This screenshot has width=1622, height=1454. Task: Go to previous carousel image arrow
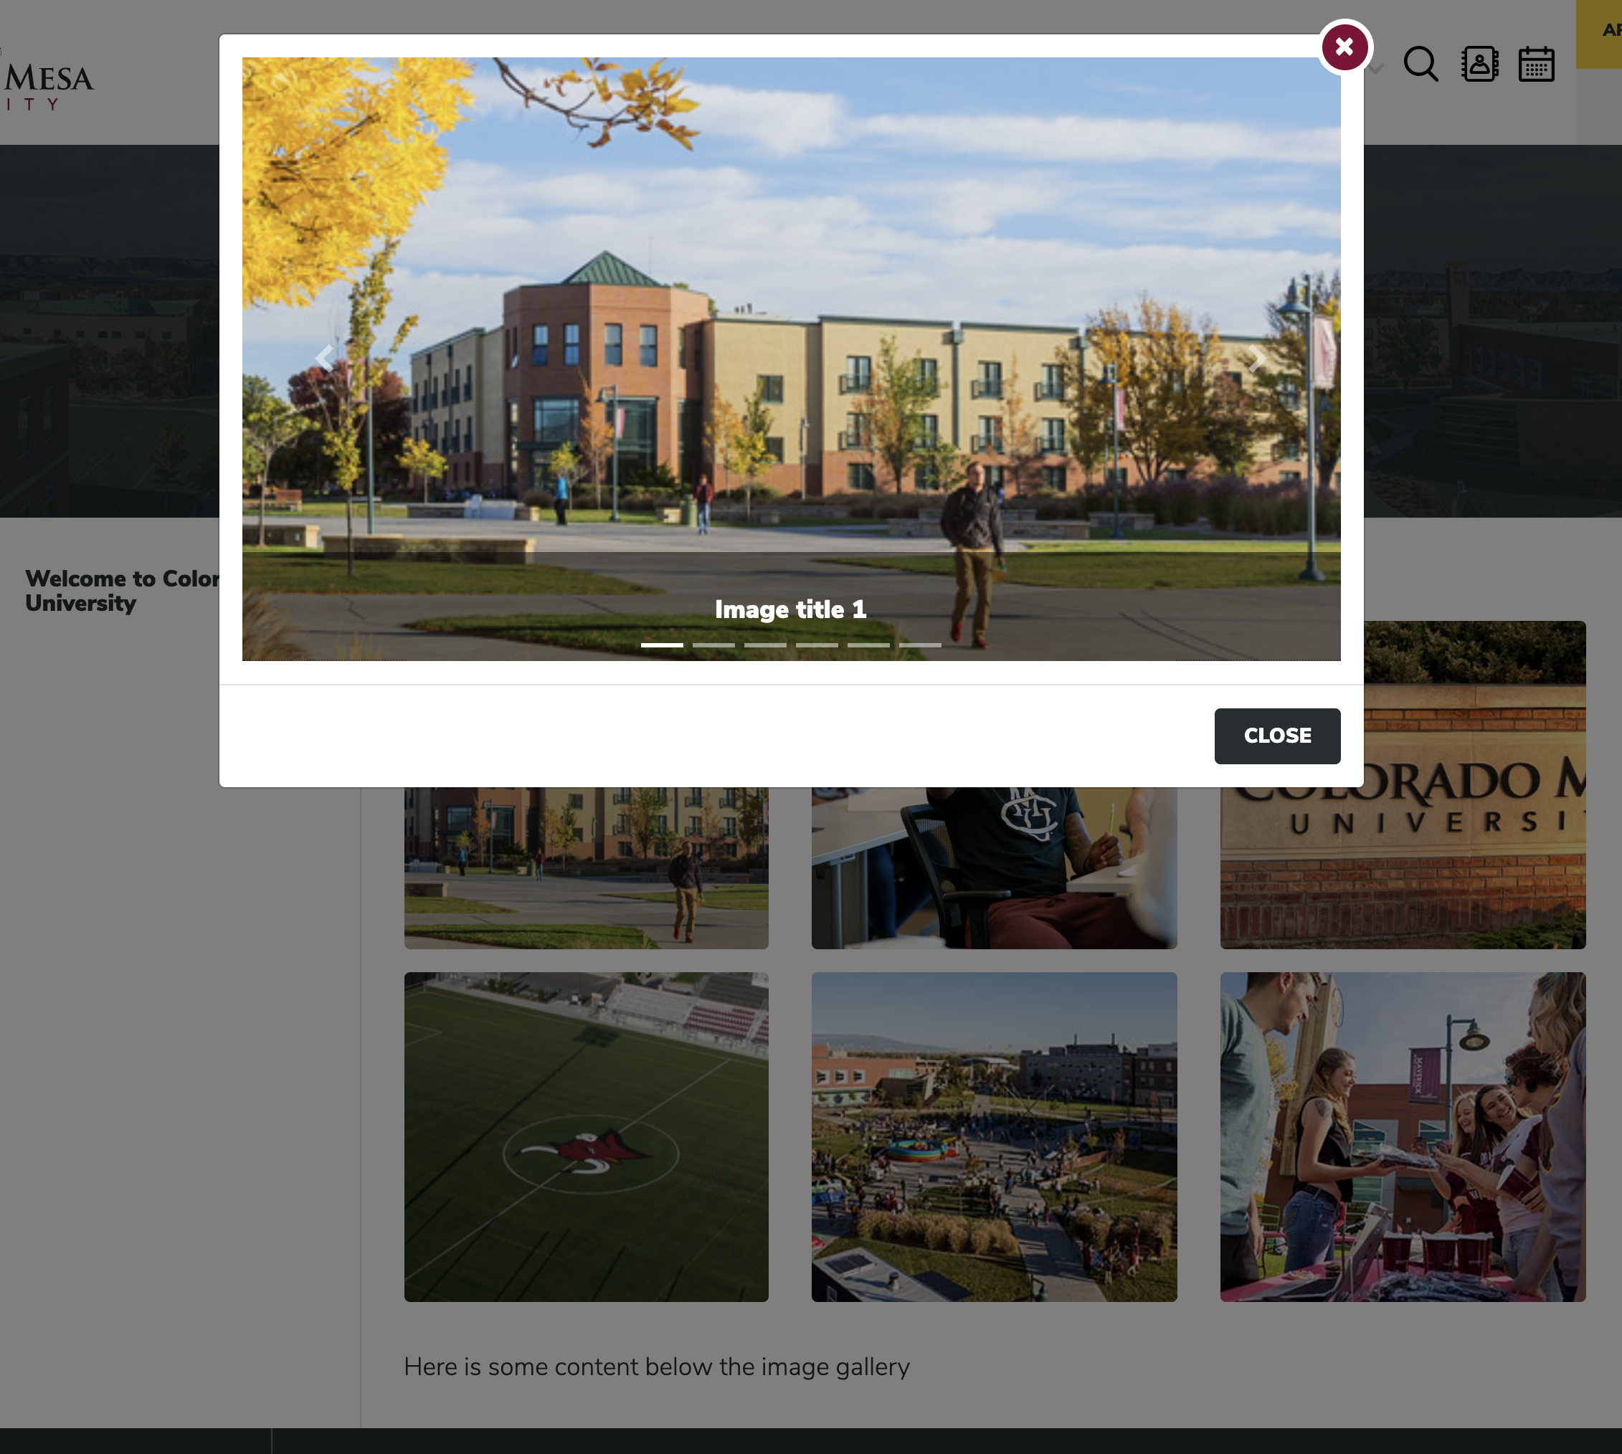point(324,358)
